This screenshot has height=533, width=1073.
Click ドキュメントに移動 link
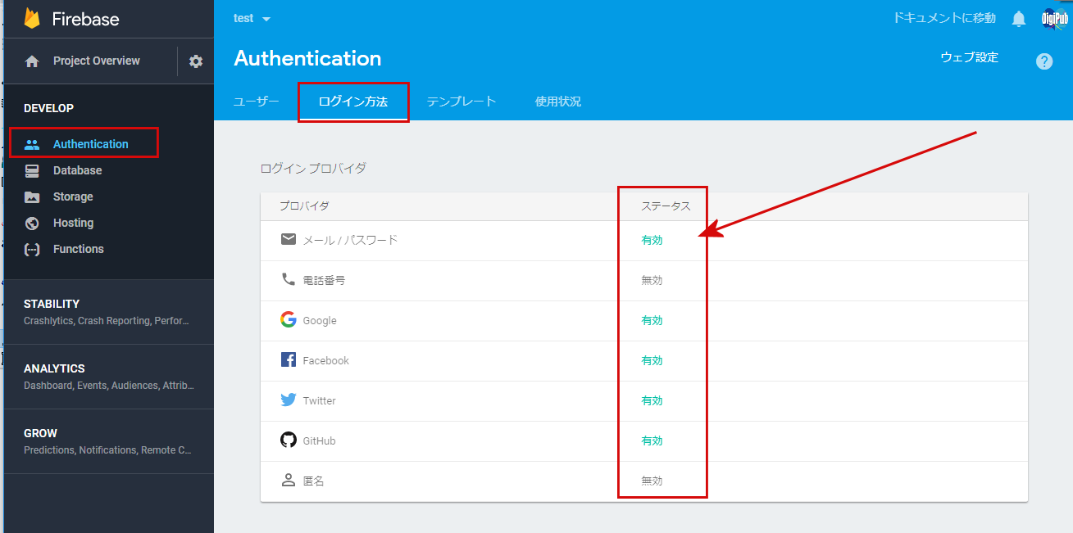point(944,17)
